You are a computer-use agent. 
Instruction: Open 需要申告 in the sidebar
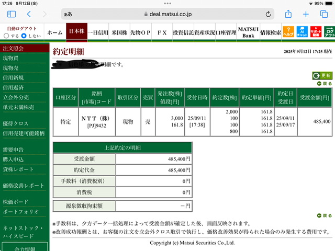coord(13,150)
